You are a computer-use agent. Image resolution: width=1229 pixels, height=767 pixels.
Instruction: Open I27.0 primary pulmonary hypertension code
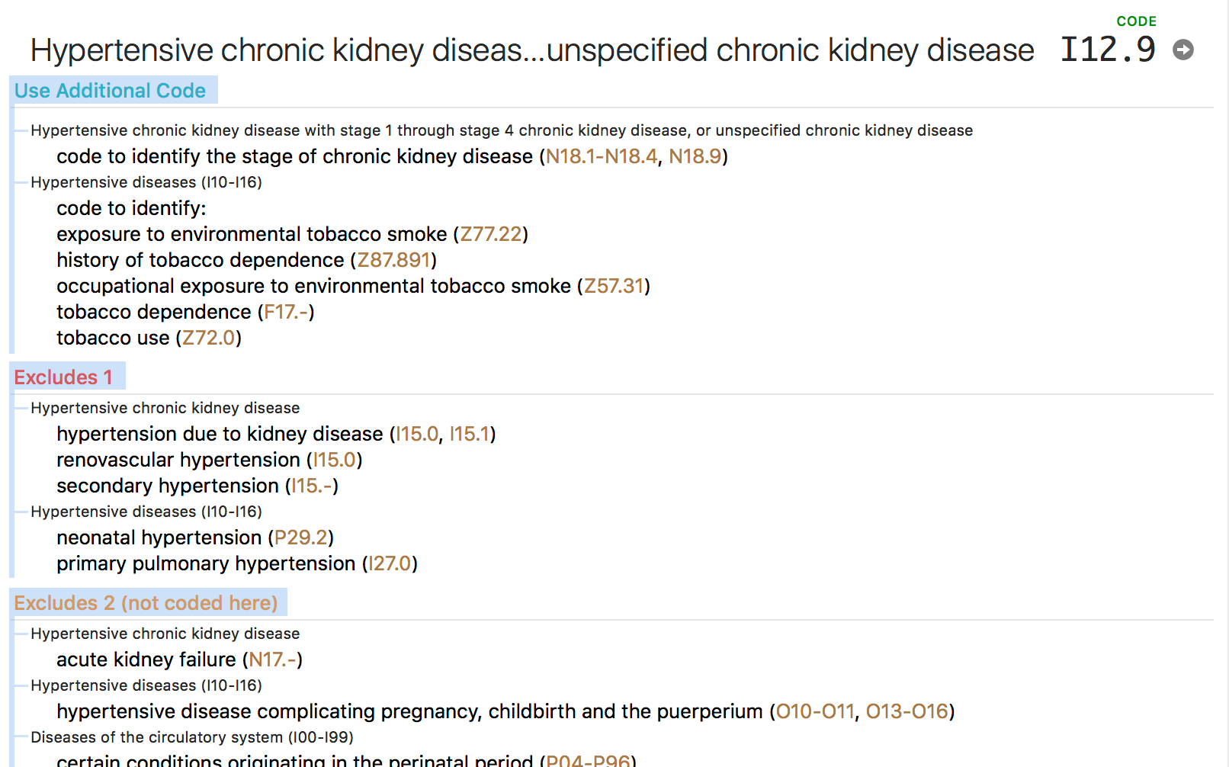390,563
